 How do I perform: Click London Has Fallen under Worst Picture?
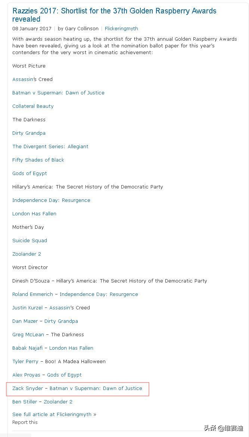(34, 213)
